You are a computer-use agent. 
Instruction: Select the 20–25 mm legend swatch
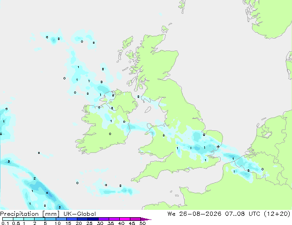click(82, 219)
